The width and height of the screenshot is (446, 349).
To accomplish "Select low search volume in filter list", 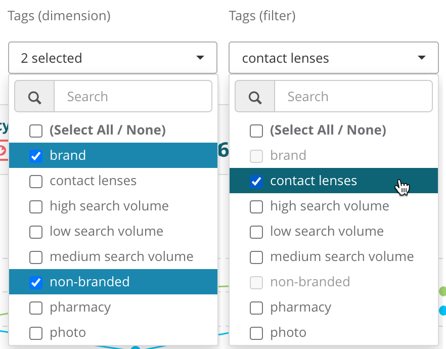I will coord(256,232).
